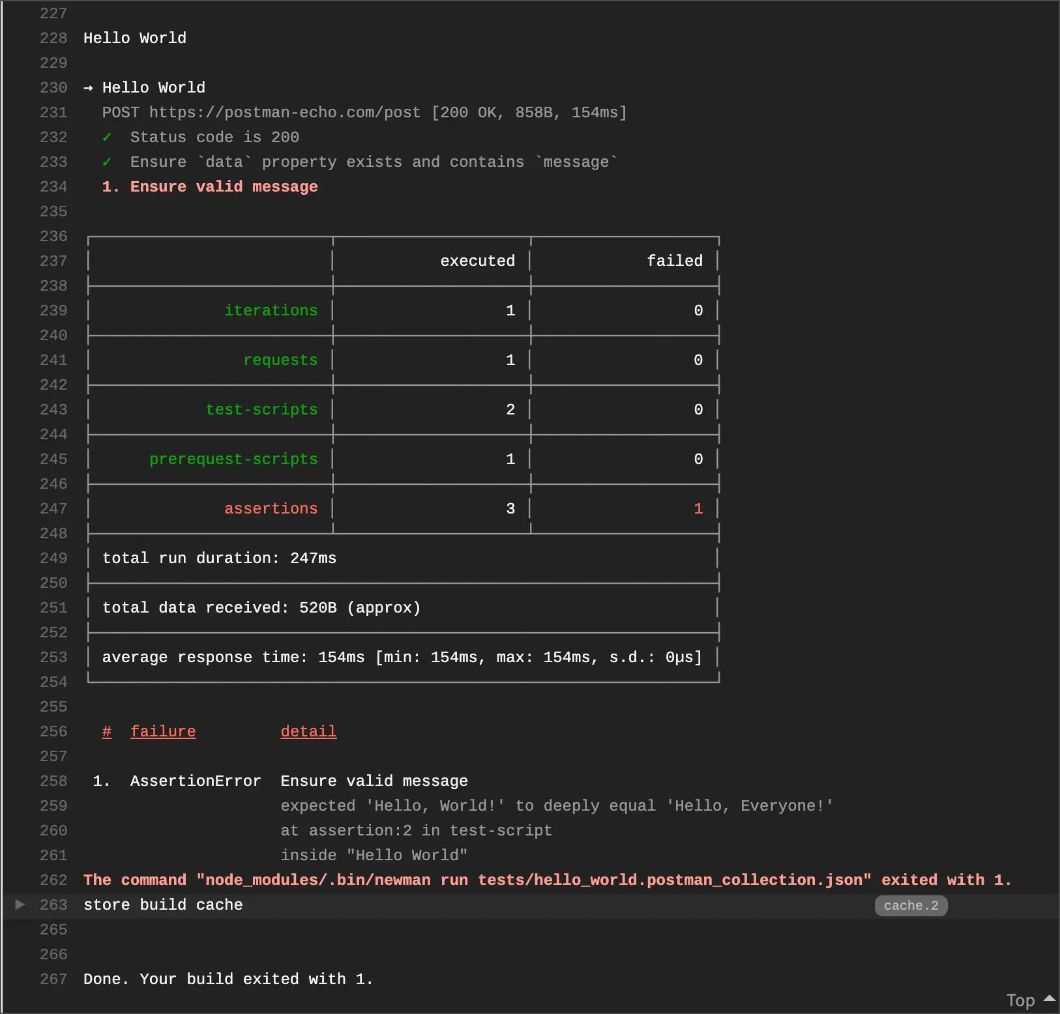
Task: Open the store build cache log line
Action: [x=163, y=905]
